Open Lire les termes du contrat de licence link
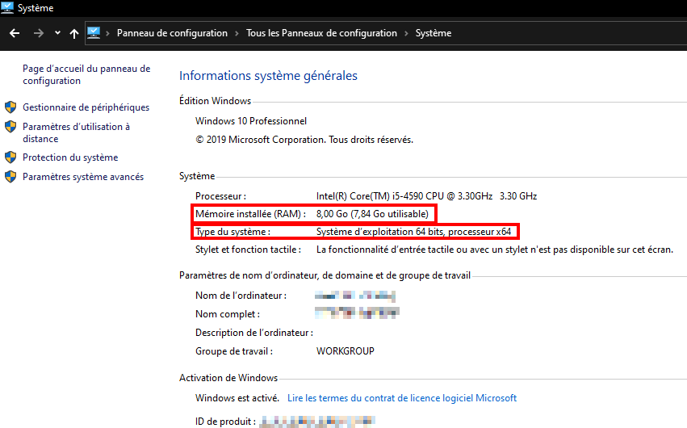This screenshot has width=687, height=428. (x=402, y=398)
